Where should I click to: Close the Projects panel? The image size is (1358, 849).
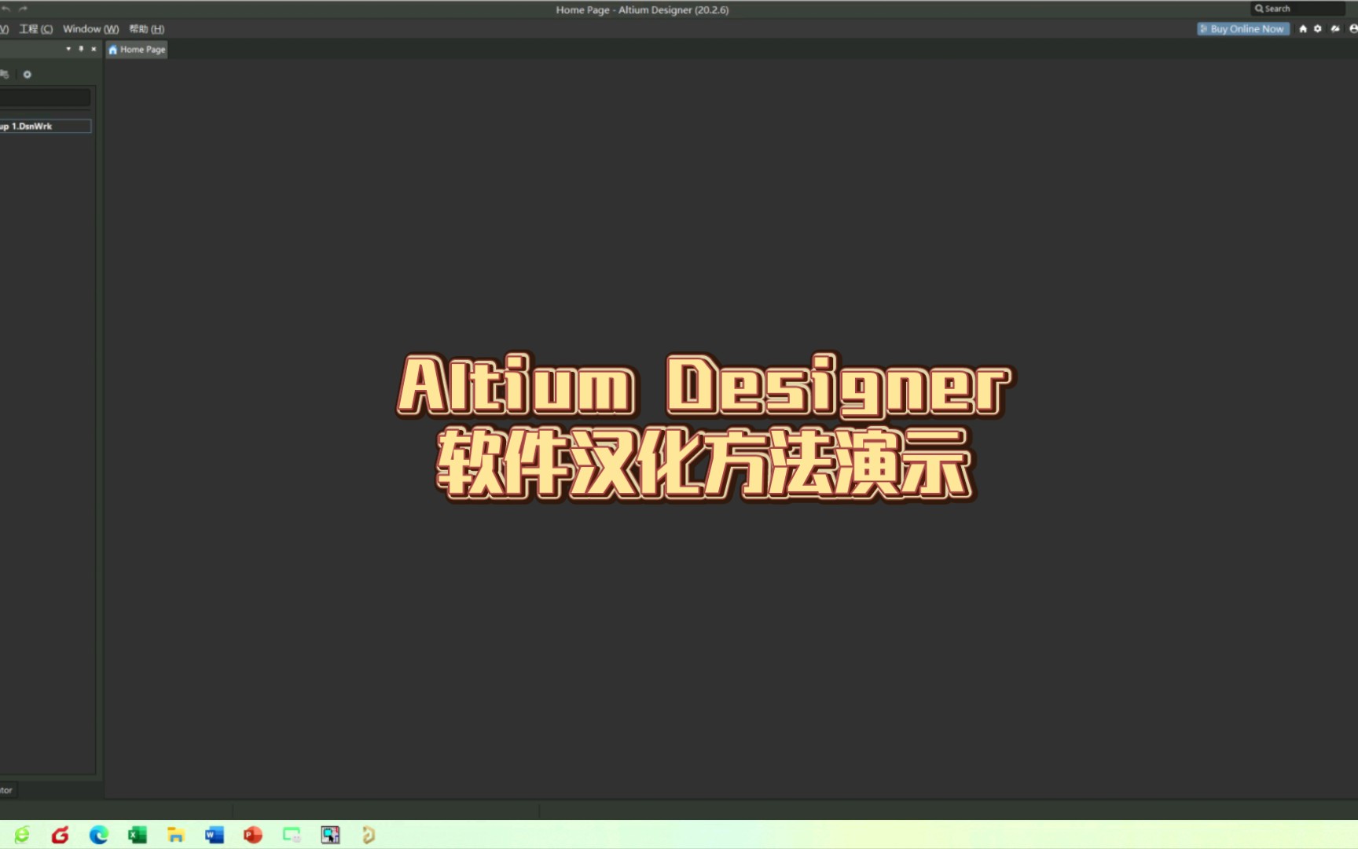pos(94,49)
